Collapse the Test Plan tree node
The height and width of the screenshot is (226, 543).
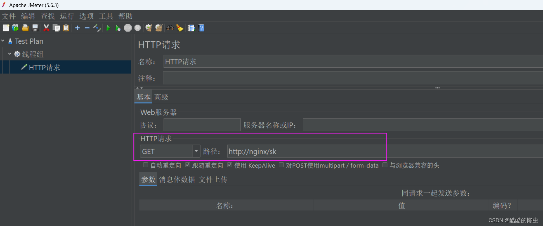[3, 41]
